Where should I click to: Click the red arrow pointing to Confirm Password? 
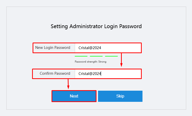[x=121, y=60]
